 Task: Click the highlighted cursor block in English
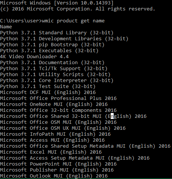coord(112,116)
